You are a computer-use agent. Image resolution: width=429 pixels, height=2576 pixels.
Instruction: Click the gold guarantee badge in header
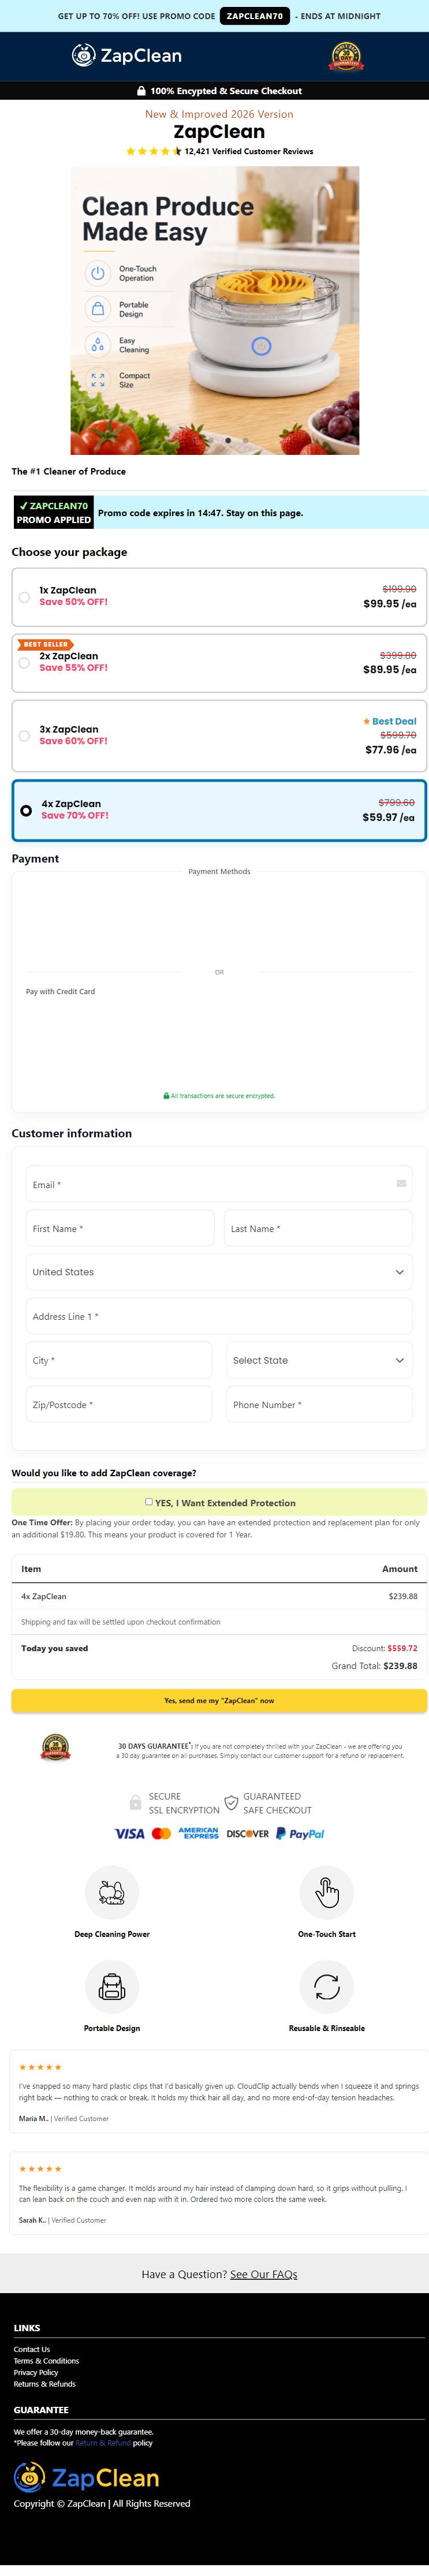tap(346, 56)
